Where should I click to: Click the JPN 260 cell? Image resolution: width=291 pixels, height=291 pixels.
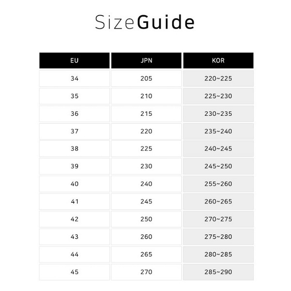point(146,237)
